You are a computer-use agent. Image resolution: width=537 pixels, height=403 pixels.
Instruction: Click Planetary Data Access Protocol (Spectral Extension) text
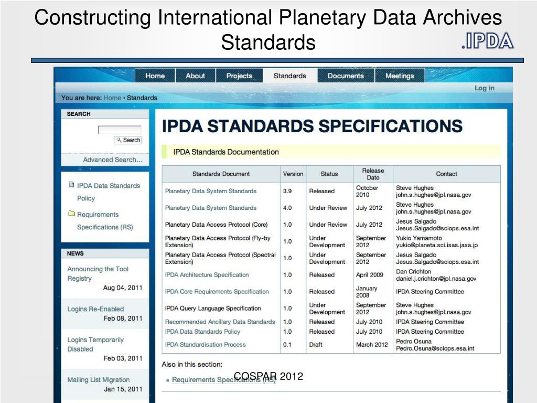[220, 258]
